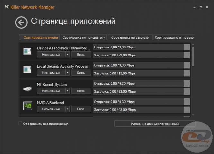Screen dimensions: 214x154
Task: Adjust download limit slider for Local Security Authority
Action: click(x=187, y=73)
